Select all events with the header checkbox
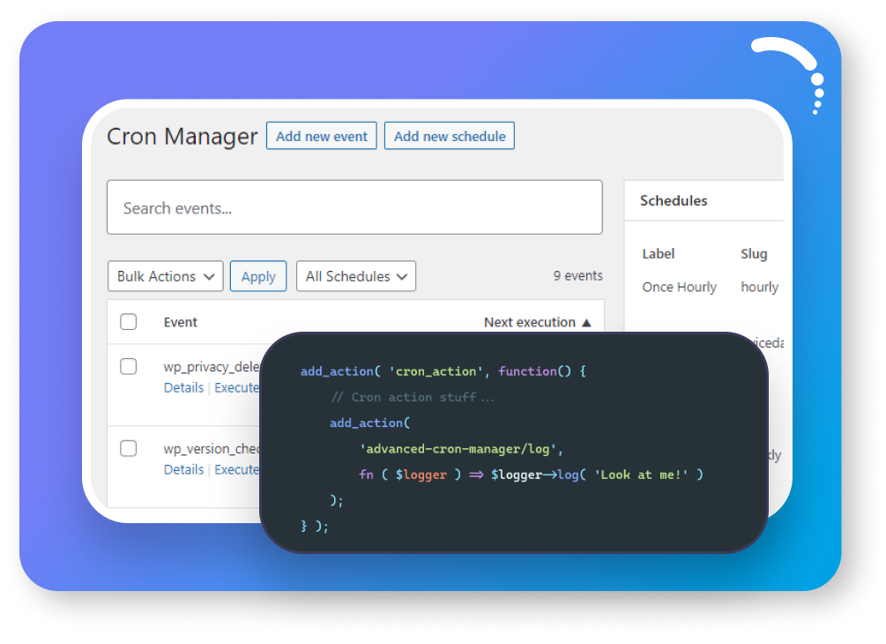Image resolution: width=886 pixels, height=644 pixels. [128, 322]
